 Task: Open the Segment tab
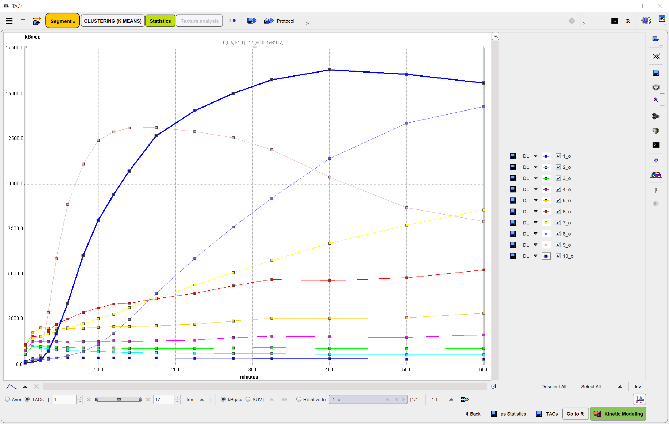click(62, 21)
